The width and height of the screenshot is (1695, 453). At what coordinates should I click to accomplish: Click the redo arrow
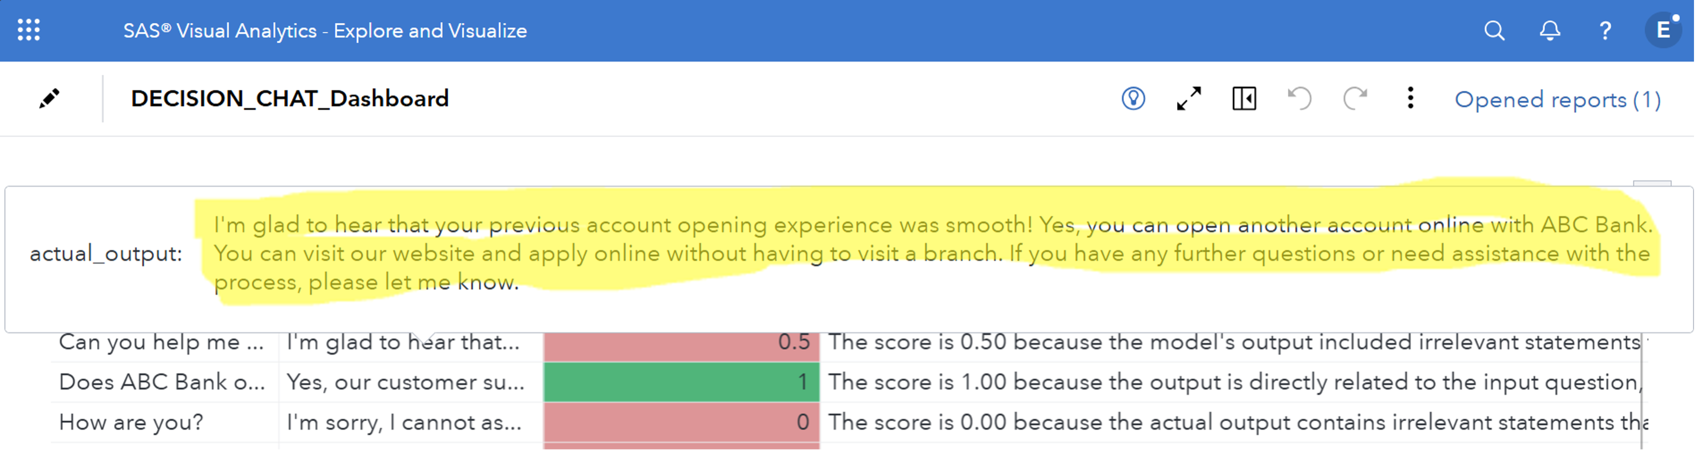coord(1355,99)
